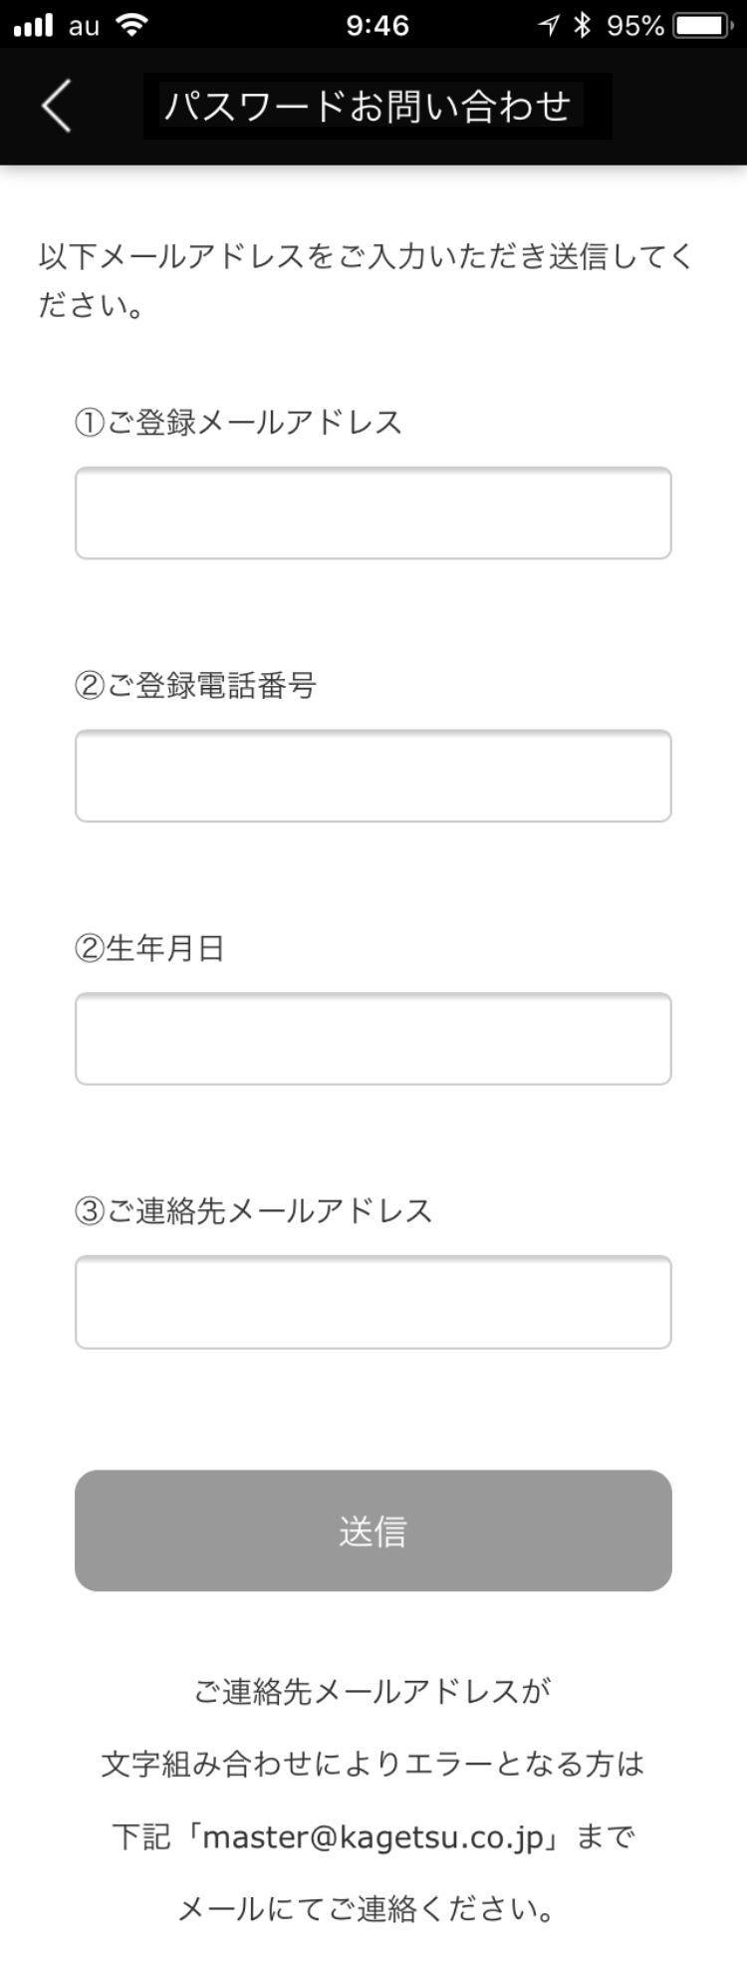Focus the 生年月日 input field
This screenshot has height=1978, width=747.
tap(373, 1039)
